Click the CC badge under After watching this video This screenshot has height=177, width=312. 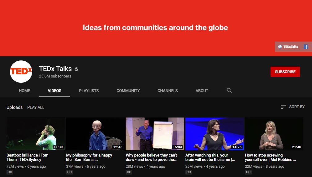point(188,172)
